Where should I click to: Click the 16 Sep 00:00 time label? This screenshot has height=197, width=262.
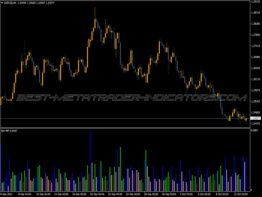(x=79, y=194)
